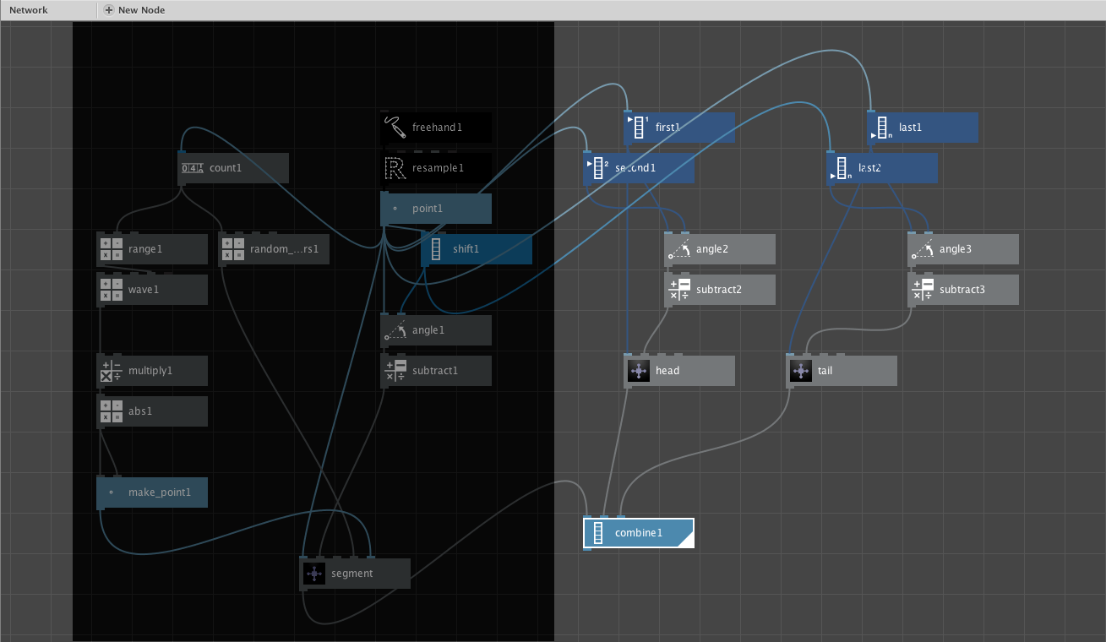Click the resample1 R icon

[x=395, y=168]
